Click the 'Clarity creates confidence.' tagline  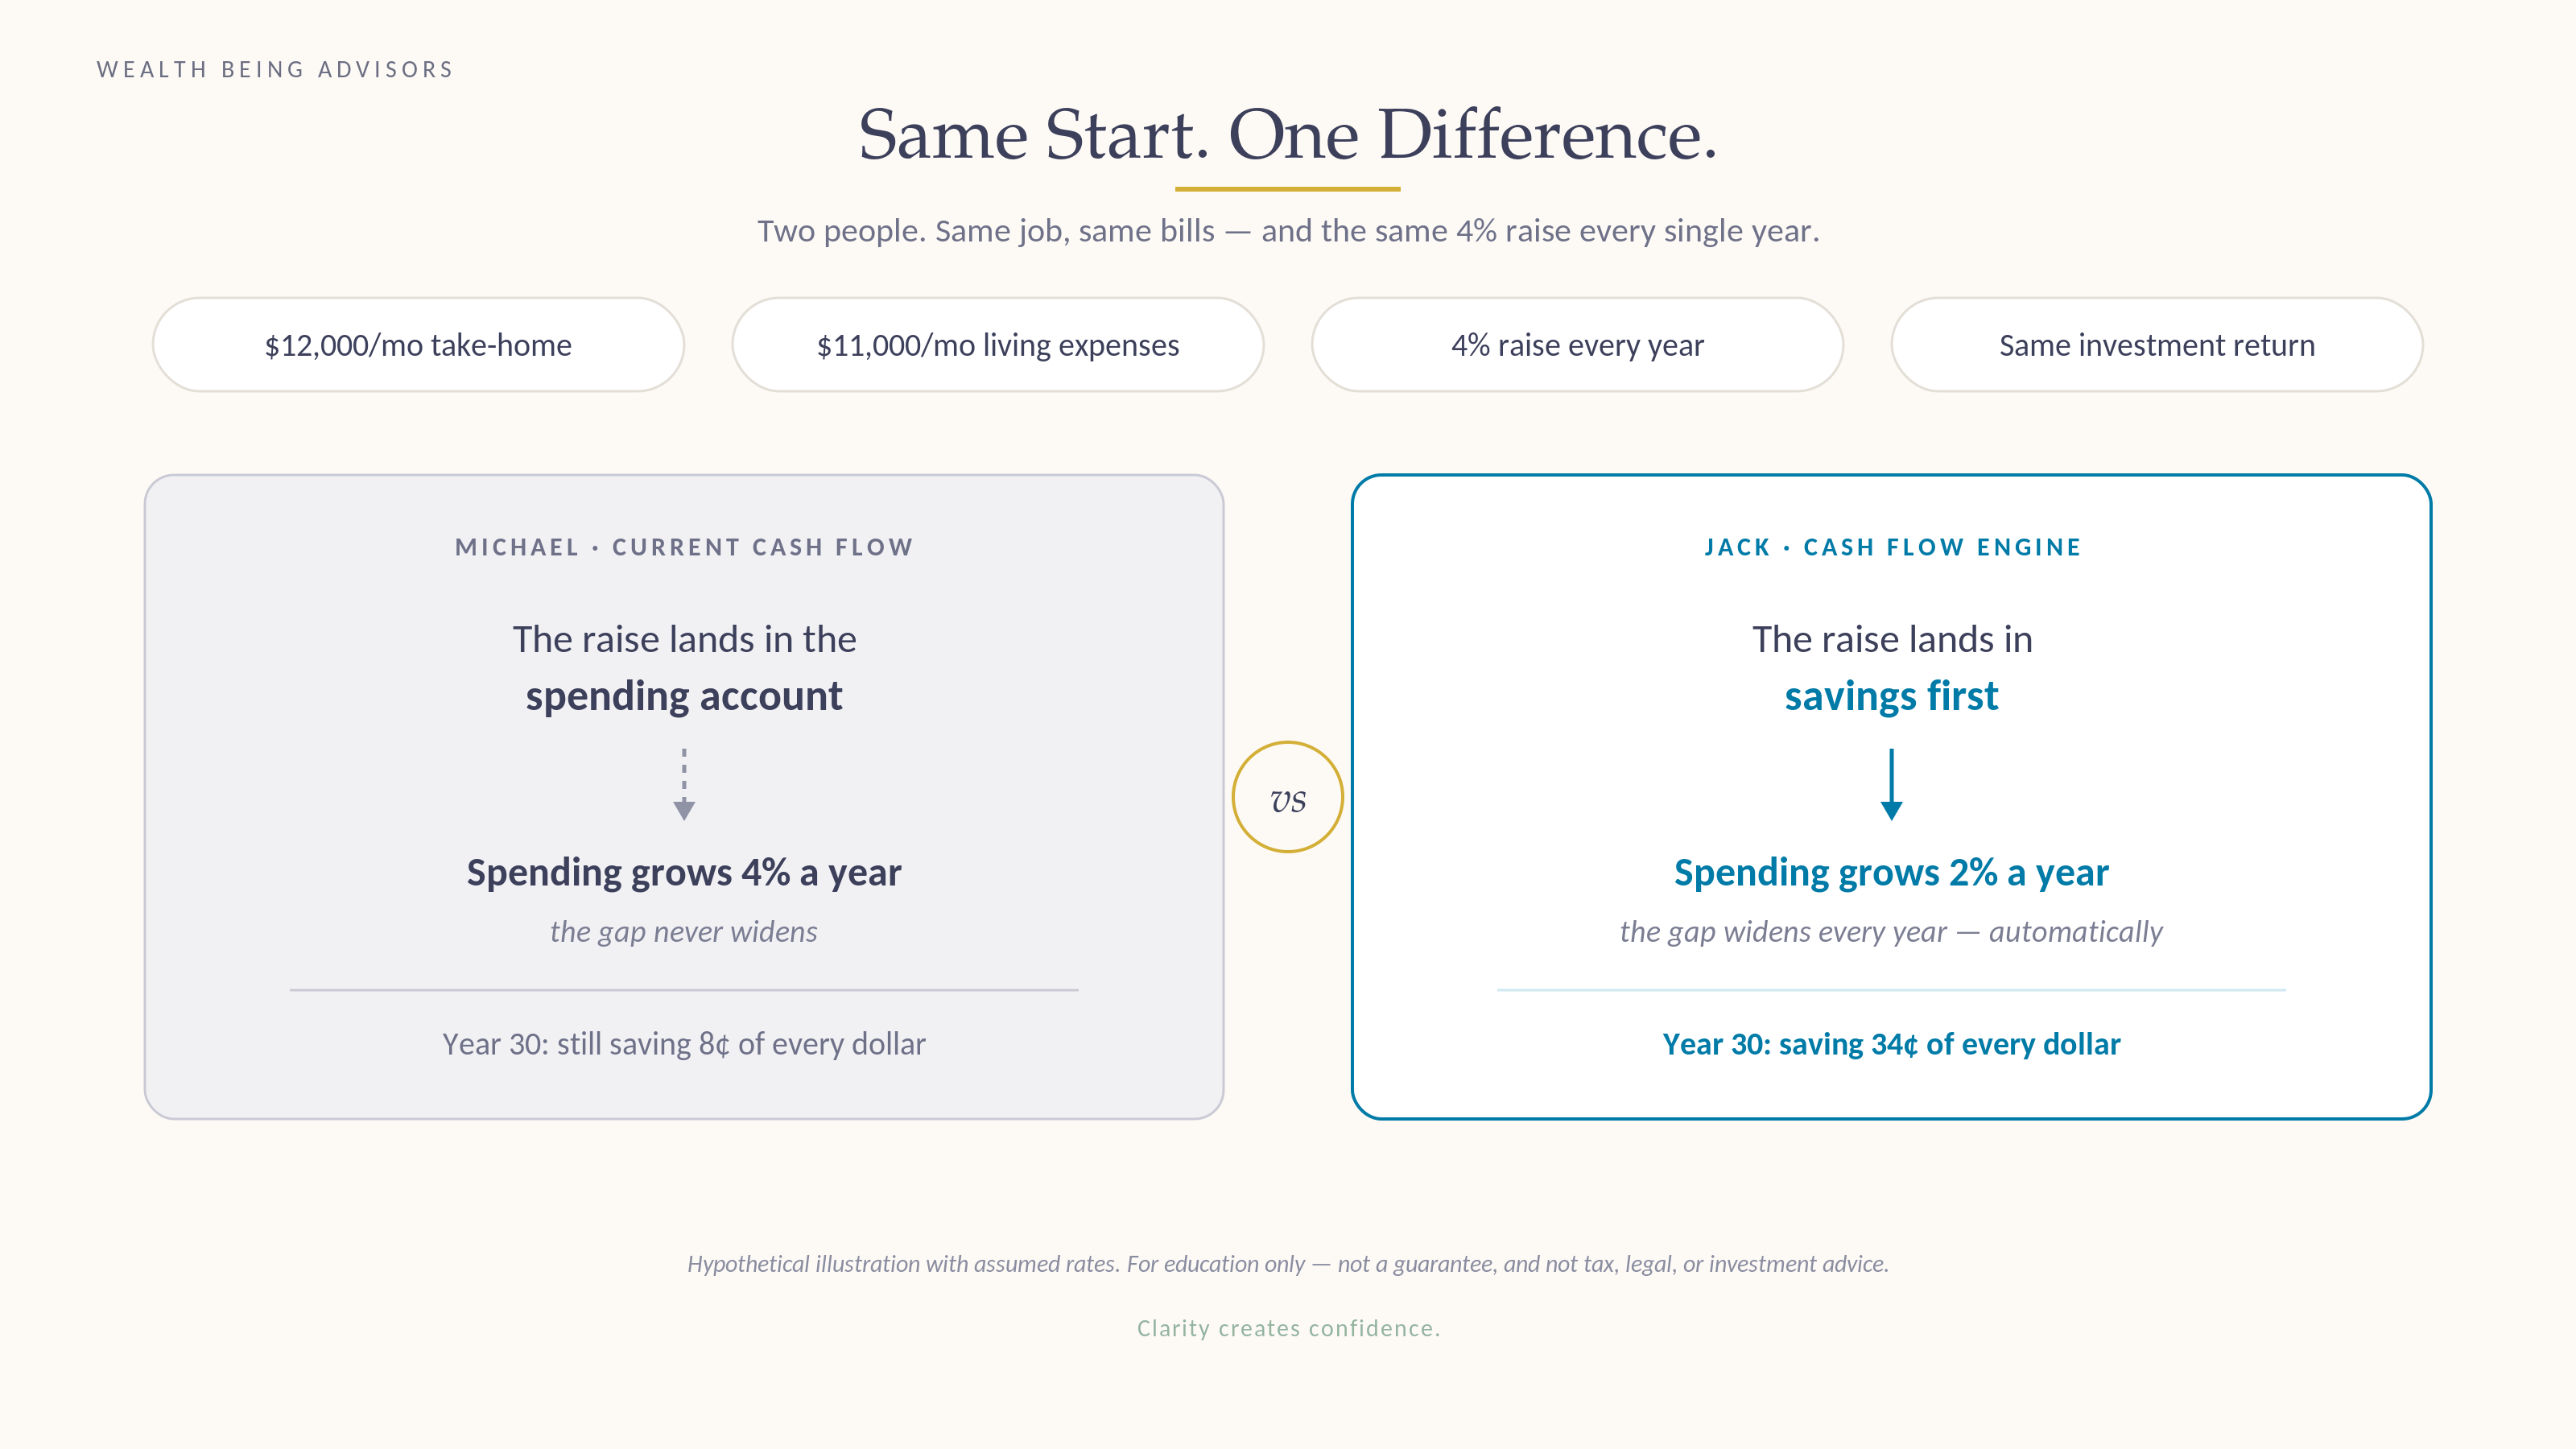(x=1288, y=1328)
